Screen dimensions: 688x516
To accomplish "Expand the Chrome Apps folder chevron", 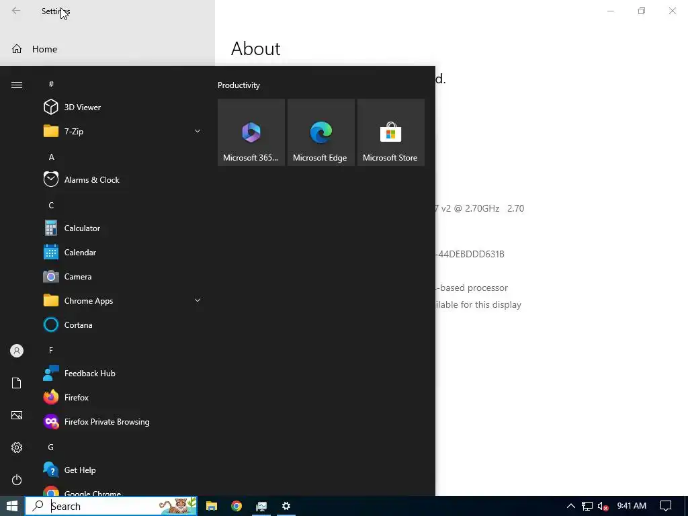I will point(198,300).
